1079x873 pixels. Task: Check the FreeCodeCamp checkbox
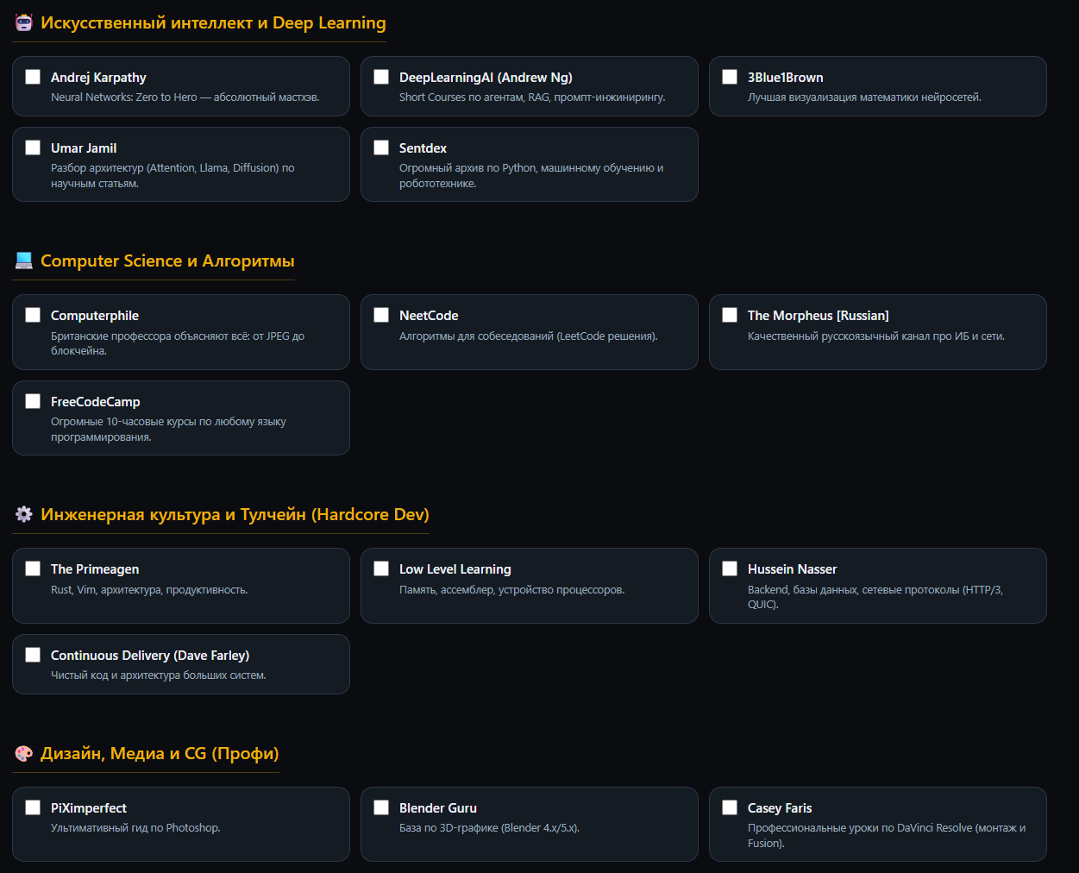pos(33,401)
